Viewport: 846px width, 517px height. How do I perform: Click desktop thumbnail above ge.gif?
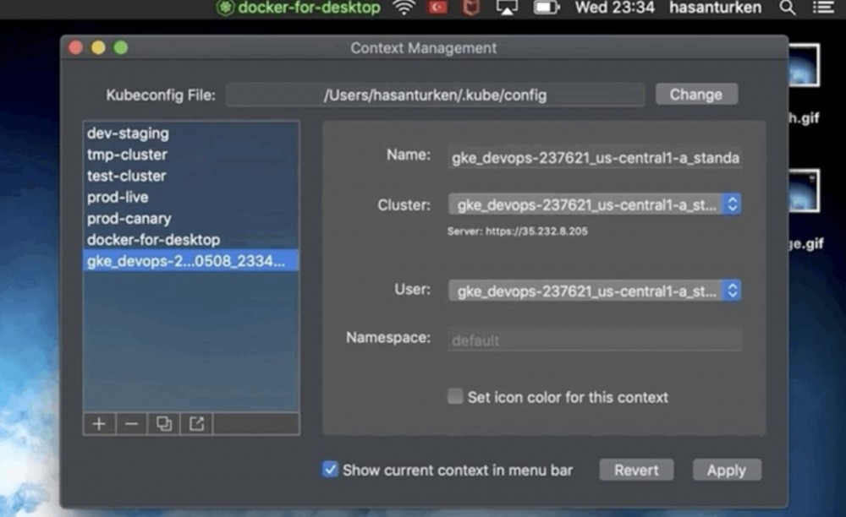click(804, 191)
